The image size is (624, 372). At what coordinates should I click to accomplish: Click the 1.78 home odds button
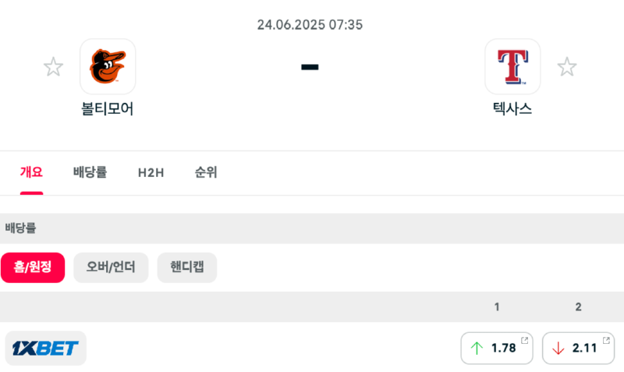(x=497, y=348)
